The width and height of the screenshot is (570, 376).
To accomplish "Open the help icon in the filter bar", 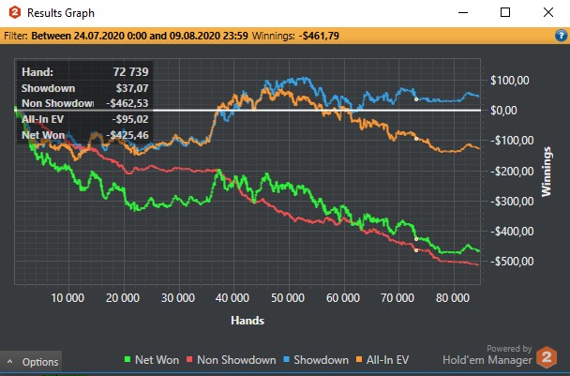I will 561,36.
